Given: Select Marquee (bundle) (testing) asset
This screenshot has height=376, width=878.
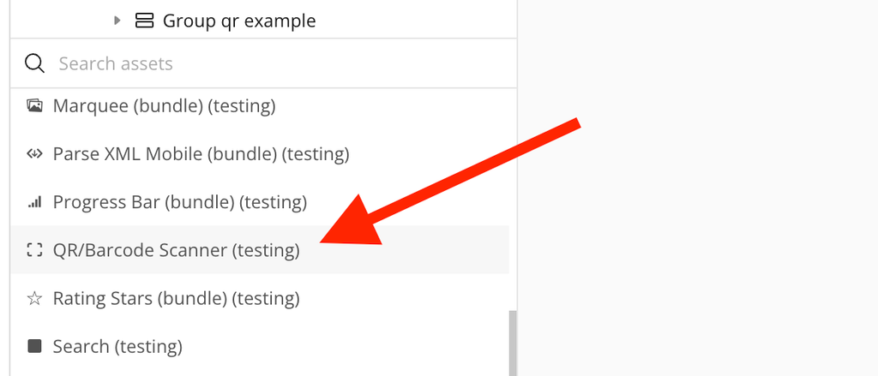Looking at the screenshot, I should 164,106.
